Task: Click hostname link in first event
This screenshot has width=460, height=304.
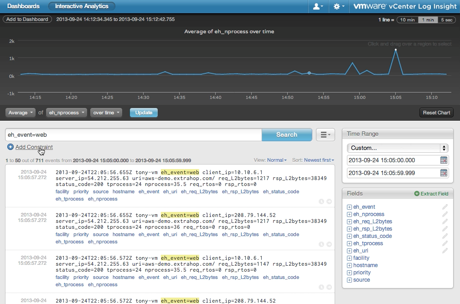Action: (123, 191)
